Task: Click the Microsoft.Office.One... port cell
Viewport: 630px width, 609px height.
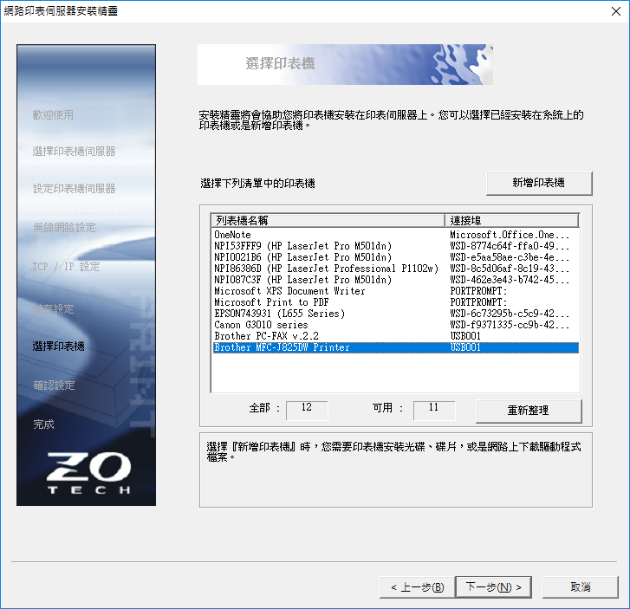Action: (510, 235)
